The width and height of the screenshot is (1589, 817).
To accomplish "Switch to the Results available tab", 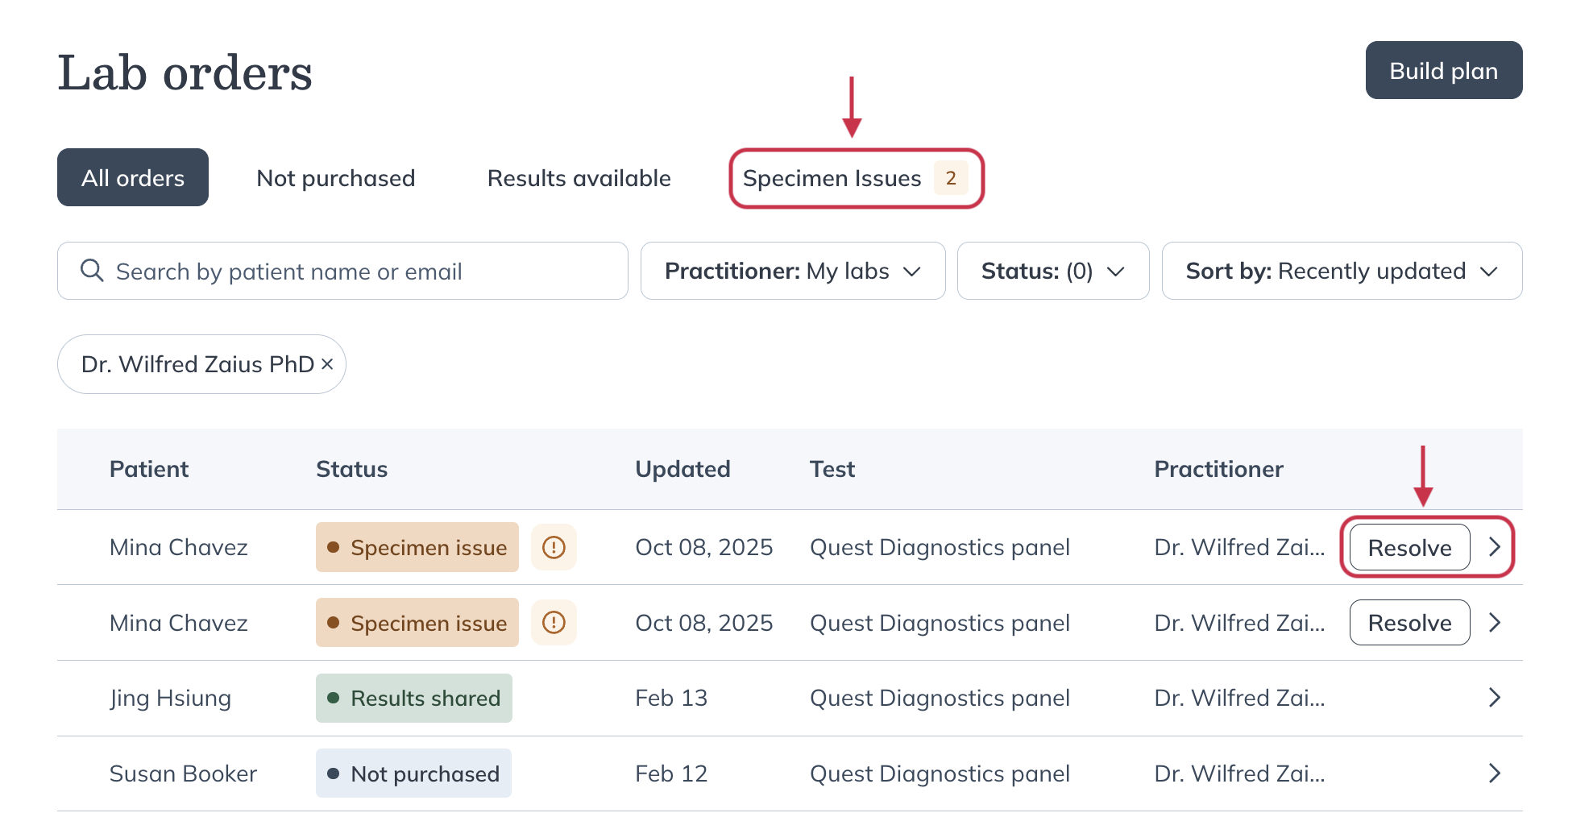I will pyautogui.click(x=579, y=178).
